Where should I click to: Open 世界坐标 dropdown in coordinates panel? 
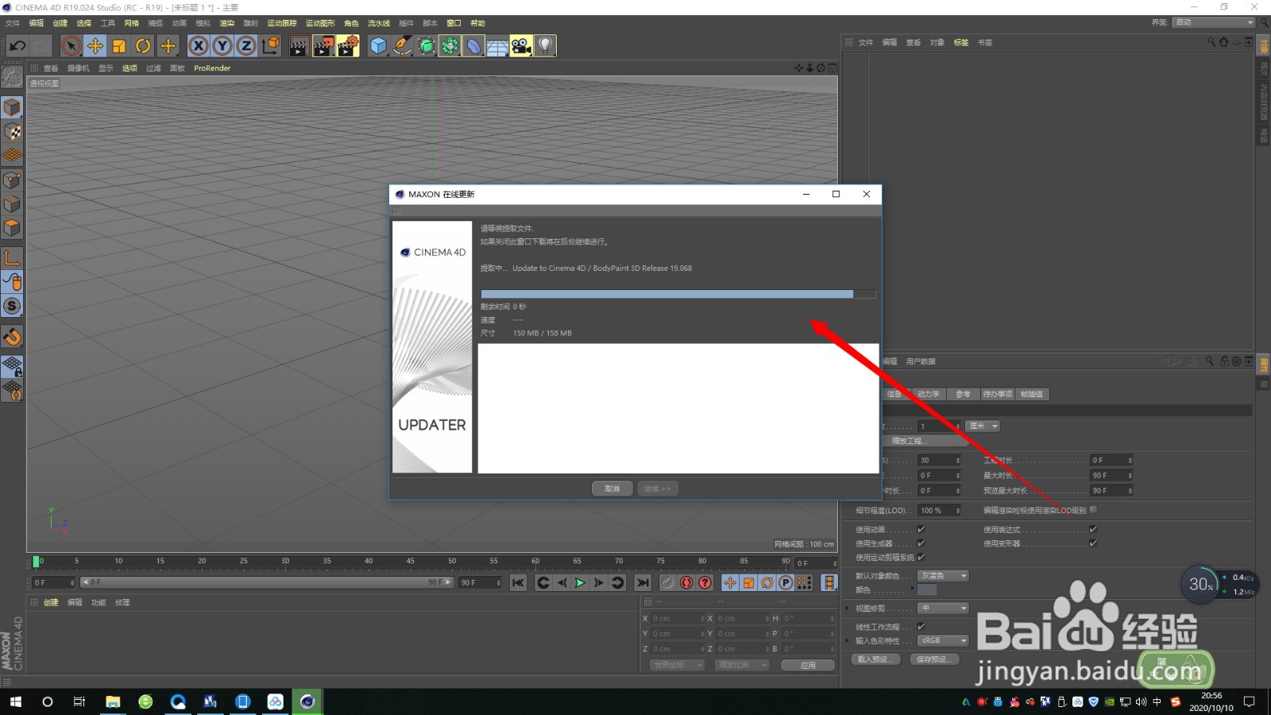pos(677,665)
